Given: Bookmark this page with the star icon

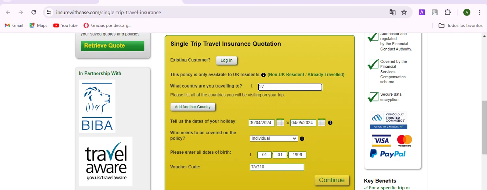Looking at the screenshot, I should pos(404,12).
